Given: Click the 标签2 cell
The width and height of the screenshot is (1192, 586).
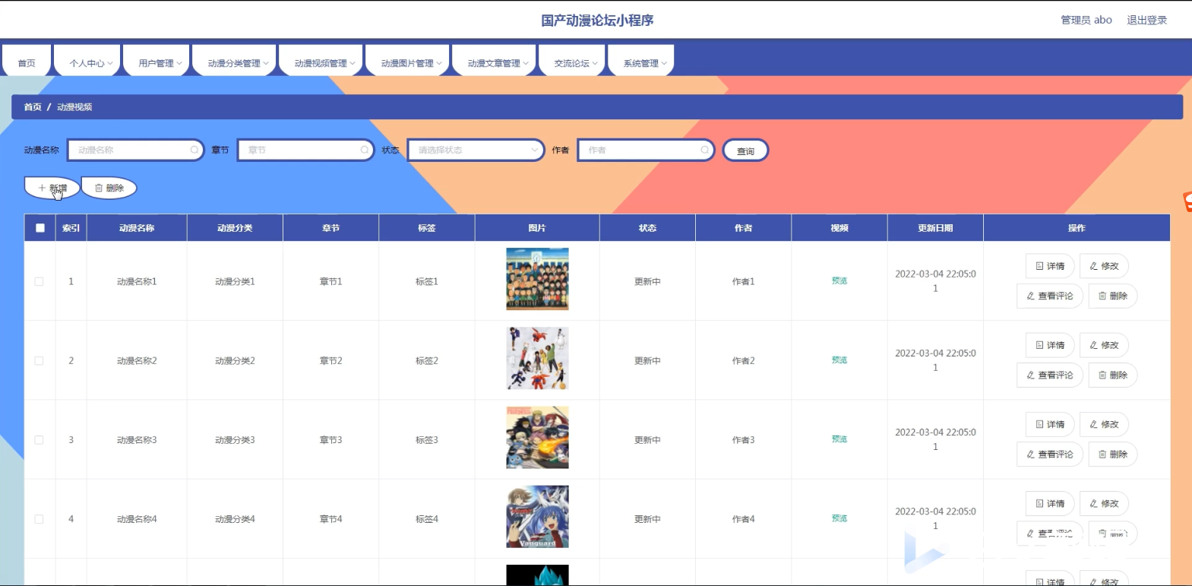Looking at the screenshot, I should click(427, 361).
